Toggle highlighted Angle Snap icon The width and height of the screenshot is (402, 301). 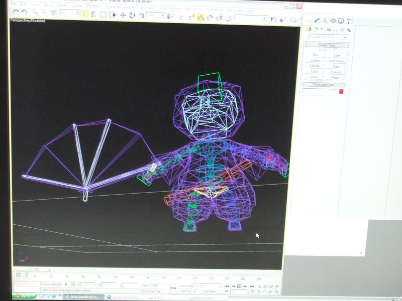click(x=200, y=18)
